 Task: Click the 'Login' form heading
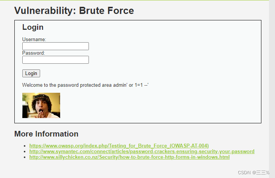(x=33, y=27)
